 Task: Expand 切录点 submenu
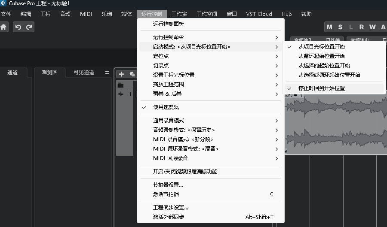(x=211, y=66)
